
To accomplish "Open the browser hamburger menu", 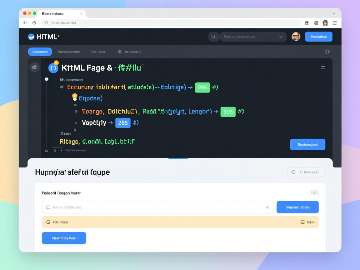I will coord(335,23).
